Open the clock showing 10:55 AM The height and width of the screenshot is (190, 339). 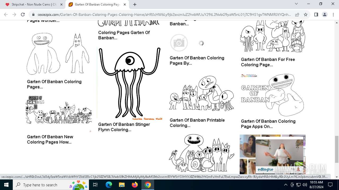coord(316,185)
